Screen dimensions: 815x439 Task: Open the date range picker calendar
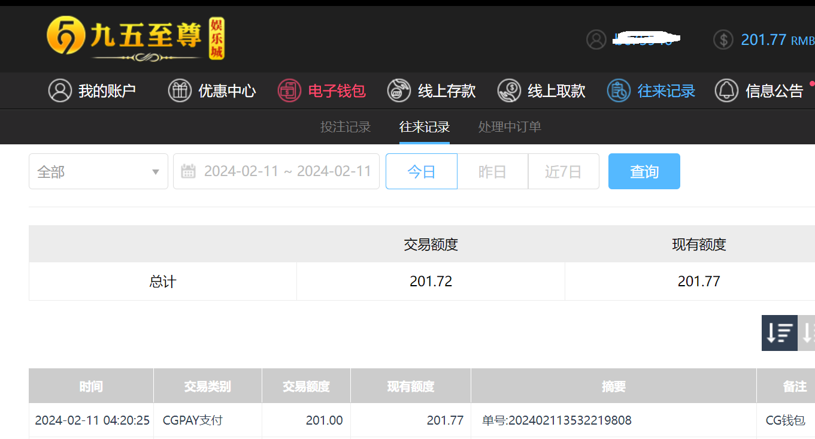pyautogui.click(x=276, y=171)
